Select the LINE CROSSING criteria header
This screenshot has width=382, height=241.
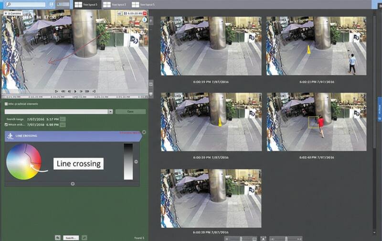tap(73, 136)
